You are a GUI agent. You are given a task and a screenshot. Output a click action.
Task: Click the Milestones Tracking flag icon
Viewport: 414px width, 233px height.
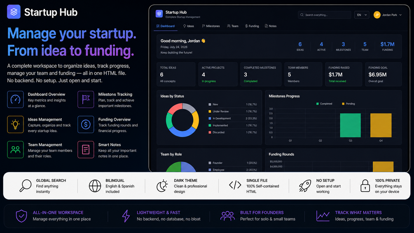tap(86, 100)
